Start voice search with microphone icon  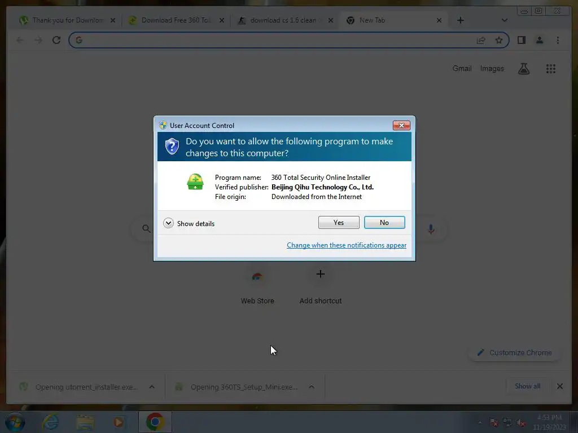[x=431, y=229]
